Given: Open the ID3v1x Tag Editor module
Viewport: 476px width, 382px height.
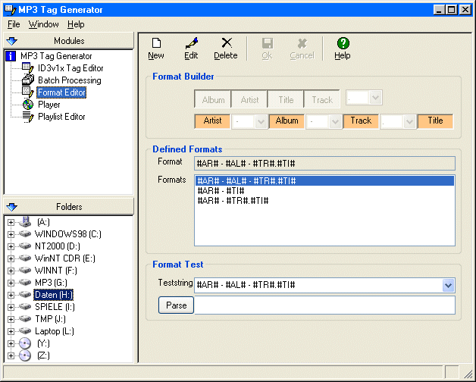Looking at the screenshot, I should tap(70, 68).
